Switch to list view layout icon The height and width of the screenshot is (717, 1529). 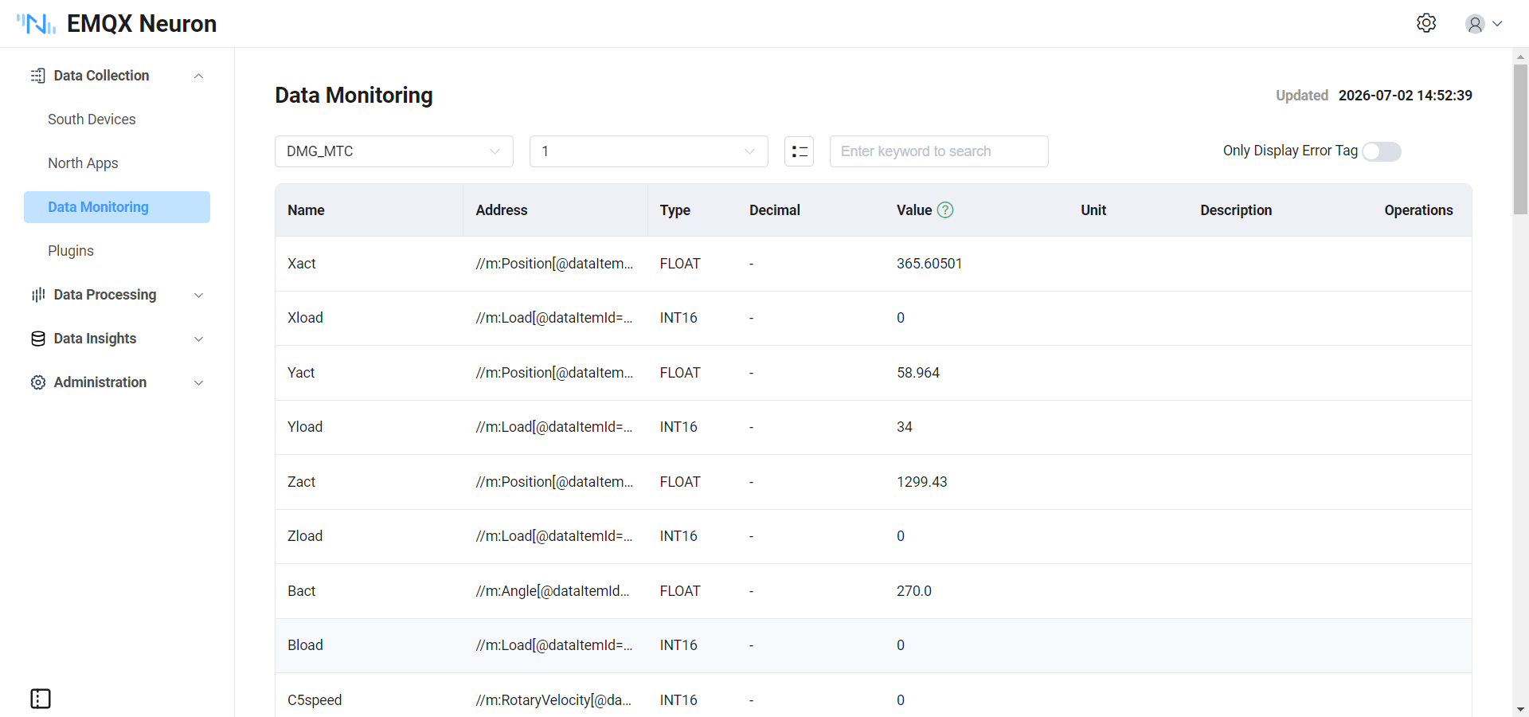(799, 151)
